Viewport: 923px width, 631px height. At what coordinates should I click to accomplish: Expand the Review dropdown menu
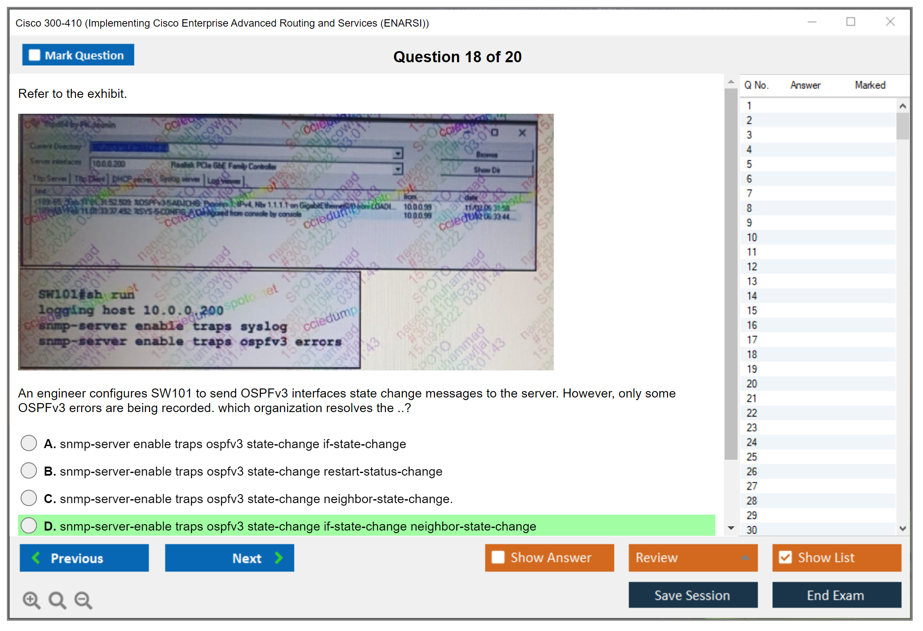click(x=745, y=558)
